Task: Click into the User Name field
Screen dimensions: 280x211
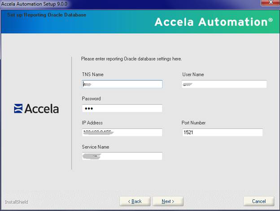Action: click(x=224, y=84)
